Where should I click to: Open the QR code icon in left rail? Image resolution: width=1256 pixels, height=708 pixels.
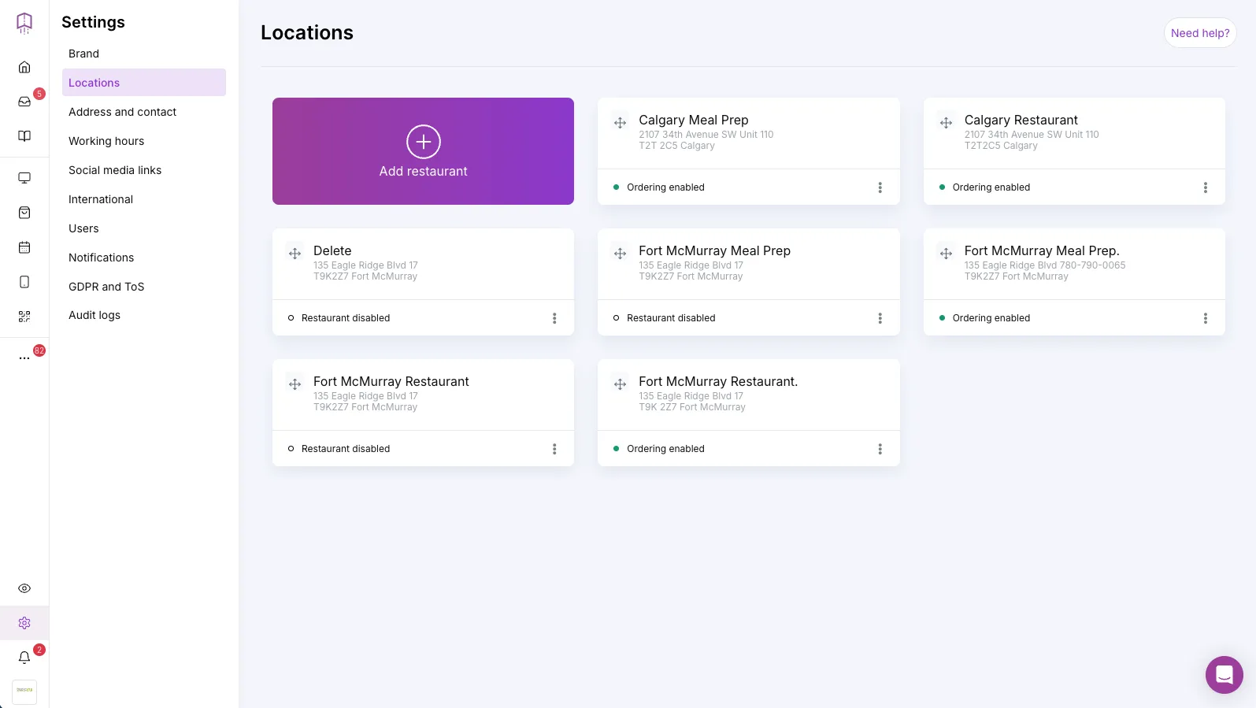24,317
